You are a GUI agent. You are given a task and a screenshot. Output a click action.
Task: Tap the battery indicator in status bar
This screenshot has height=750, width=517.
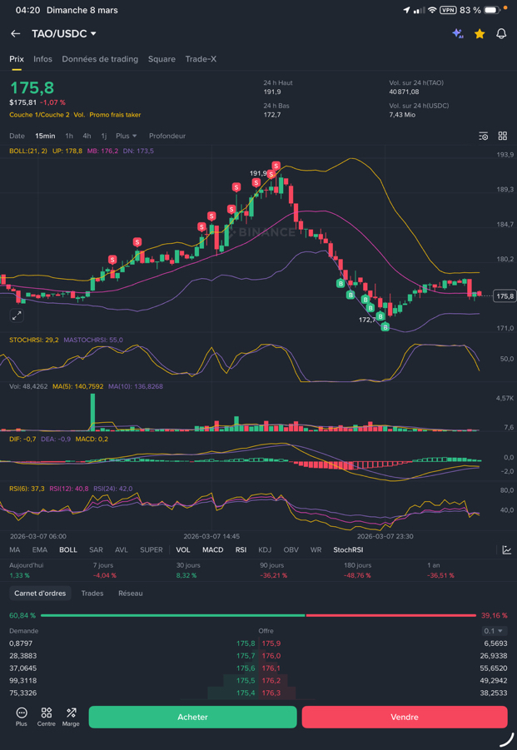492,10
